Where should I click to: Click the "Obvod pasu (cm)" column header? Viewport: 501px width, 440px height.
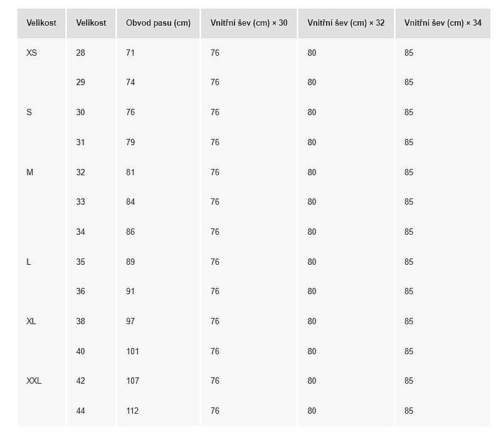point(158,23)
